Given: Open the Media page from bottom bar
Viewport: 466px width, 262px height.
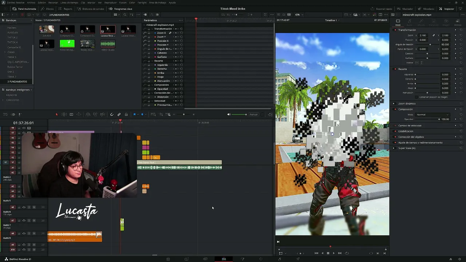Looking at the screenshot, I should 168,259.
